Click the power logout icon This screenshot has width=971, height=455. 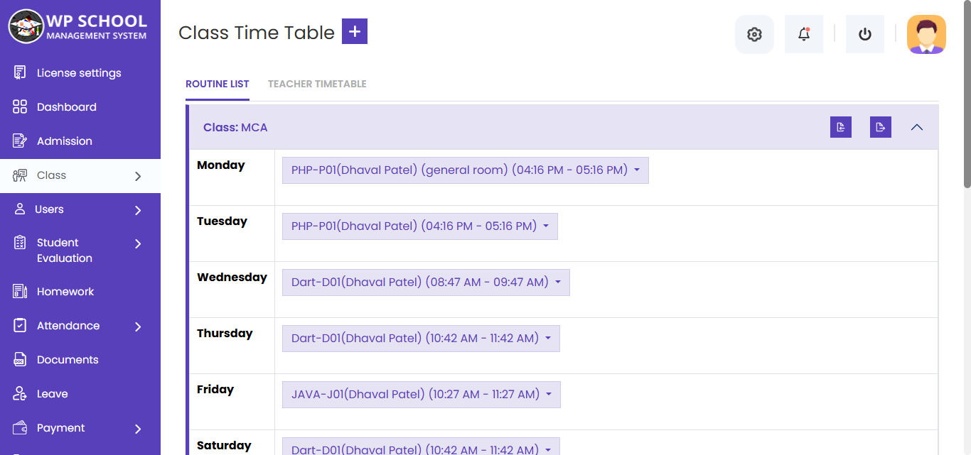865,34
